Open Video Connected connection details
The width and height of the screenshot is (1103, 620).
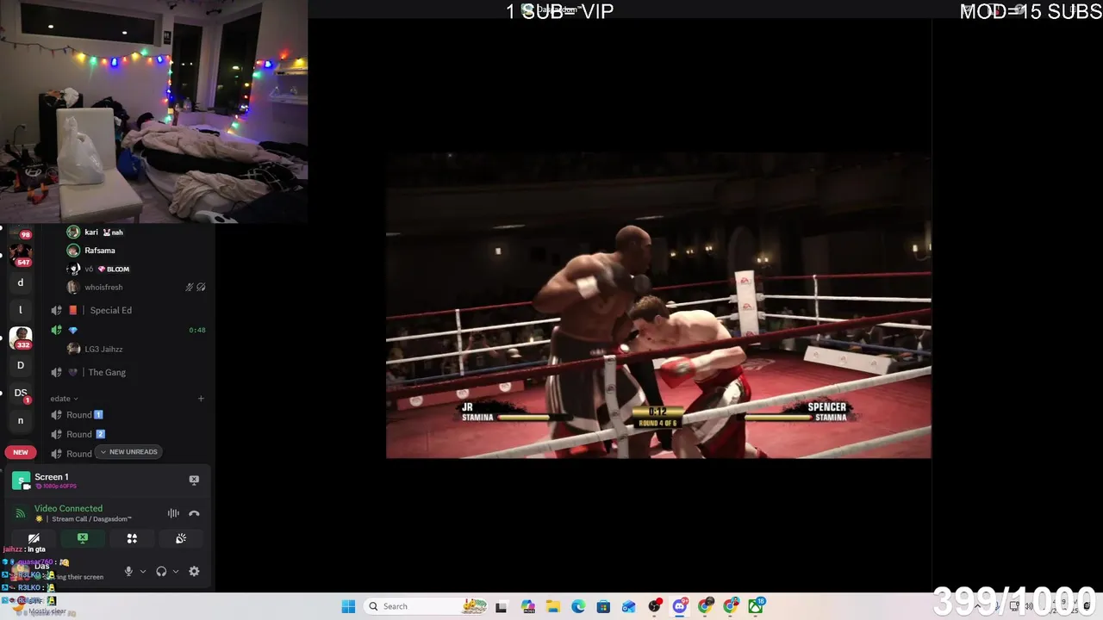(x=68, y=508)
